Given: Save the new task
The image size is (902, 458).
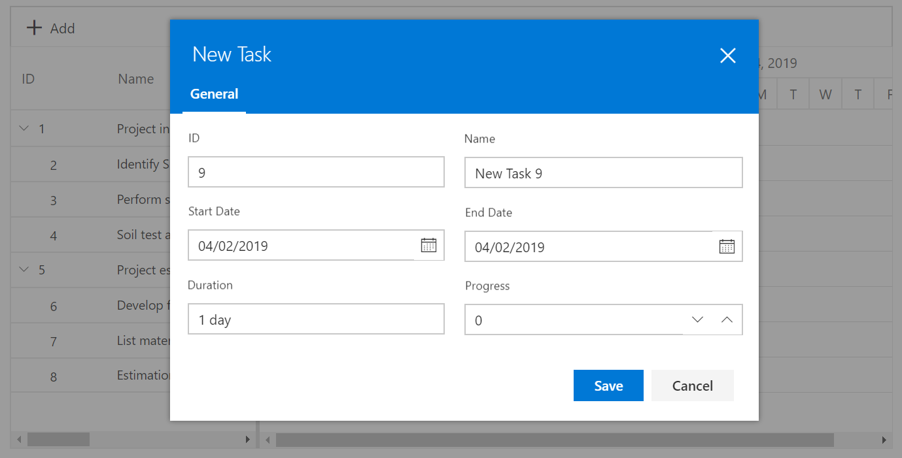Looking at the screenshot, I should click(608, 385).
